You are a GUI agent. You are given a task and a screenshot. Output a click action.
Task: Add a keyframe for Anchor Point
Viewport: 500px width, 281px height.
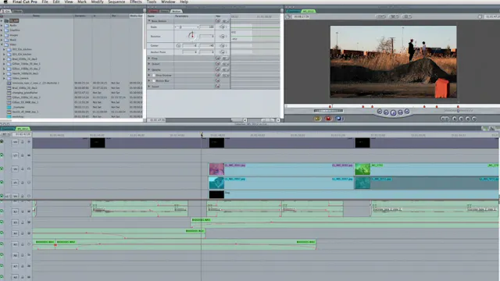click(x=223, y=52)
